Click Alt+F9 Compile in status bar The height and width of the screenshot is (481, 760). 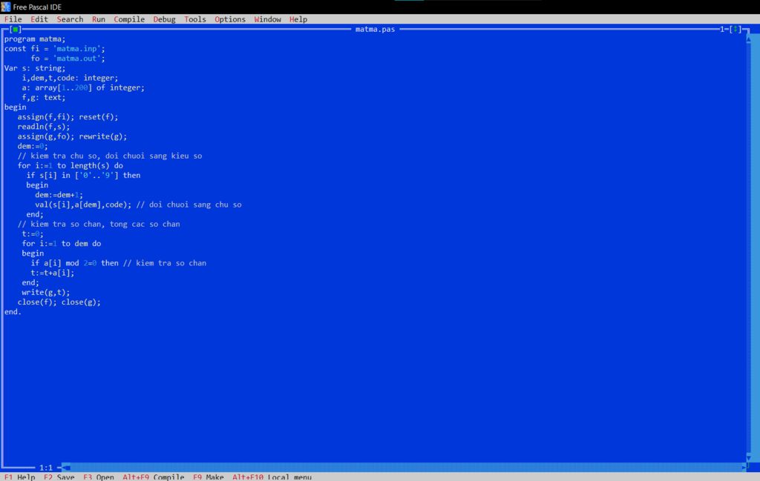pyautogui.click(x=153, y=477)
